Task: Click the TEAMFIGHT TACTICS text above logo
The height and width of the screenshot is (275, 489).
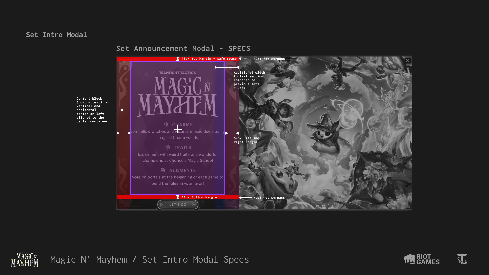Action: tap(177, 73)
